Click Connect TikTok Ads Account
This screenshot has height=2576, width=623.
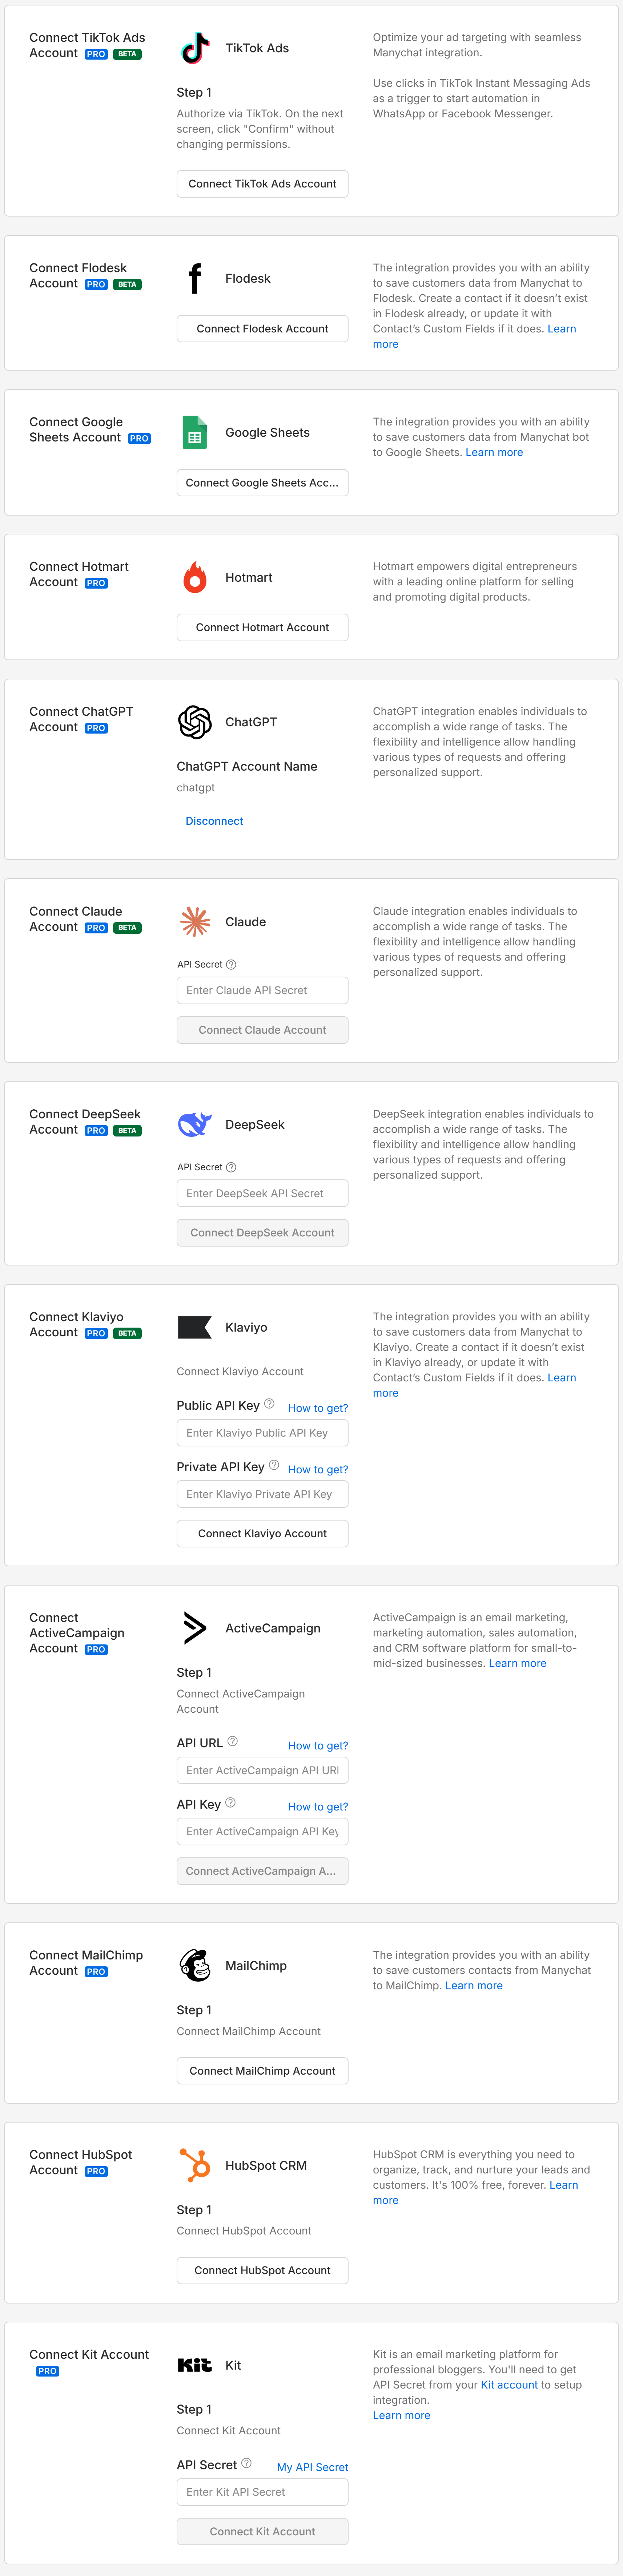pyautogui.click(x=262, y=183)
